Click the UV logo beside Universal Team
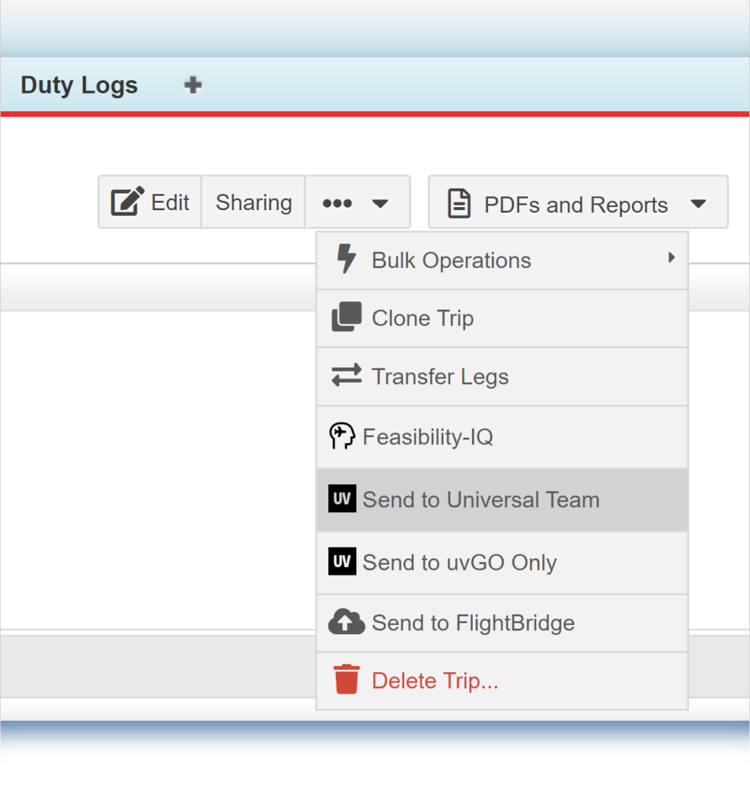Screen dimensions: 750x791 tap(342, 499)
